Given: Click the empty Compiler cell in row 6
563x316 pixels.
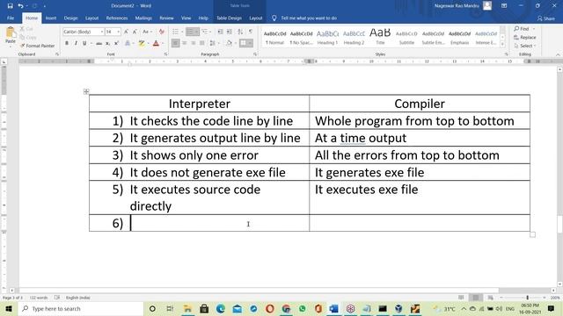Looking at the screenshot, I should click(x=420, y=223).
